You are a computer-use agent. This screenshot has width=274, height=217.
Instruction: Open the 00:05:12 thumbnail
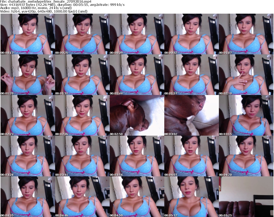192,197
